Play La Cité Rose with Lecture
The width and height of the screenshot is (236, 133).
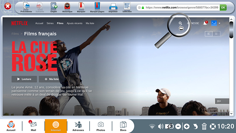(x=24, y=79)
